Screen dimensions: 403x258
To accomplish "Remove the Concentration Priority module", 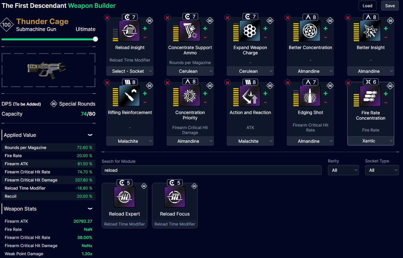I will coord(167,82).
